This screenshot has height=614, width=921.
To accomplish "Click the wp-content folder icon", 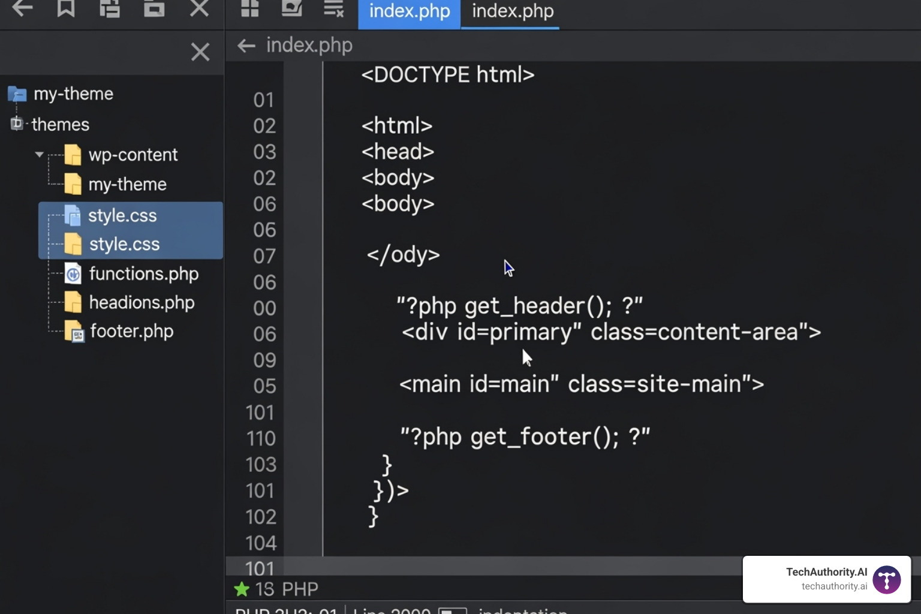I will 73,155.
